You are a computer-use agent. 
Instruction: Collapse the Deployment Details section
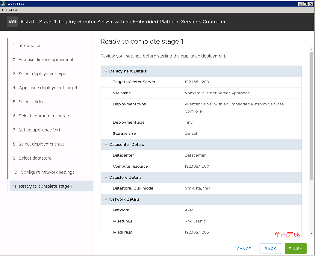point(106,71)
